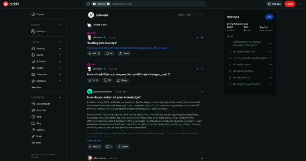The height and width of the screenshot is (161, 306).
Task: Open the top-right overflow menu next to Log In
Action: (x=300, y=4)
